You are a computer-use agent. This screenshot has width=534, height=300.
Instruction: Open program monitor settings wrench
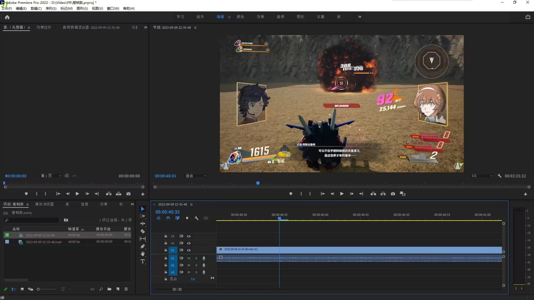500,176
